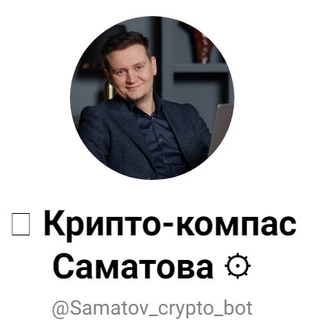Click the @ symbol in the username
The width and height of the screenshot is (312, 330).
coord(61,309)
